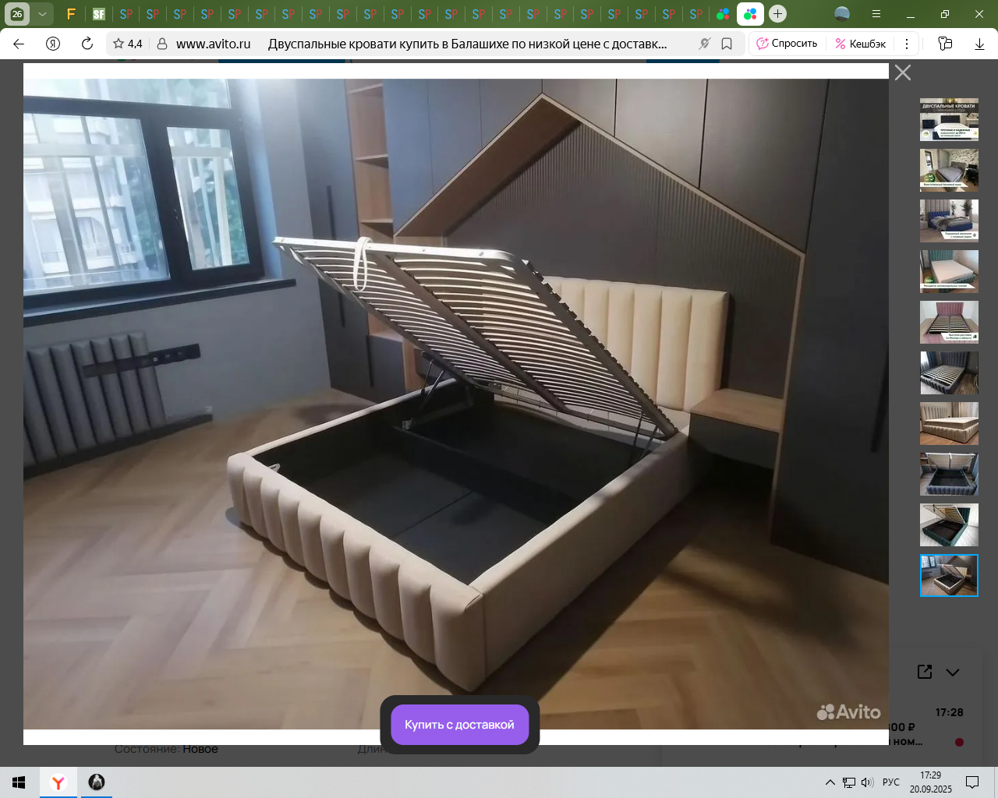
Task: Show hidden system tray icons
Action: [830, 782]
